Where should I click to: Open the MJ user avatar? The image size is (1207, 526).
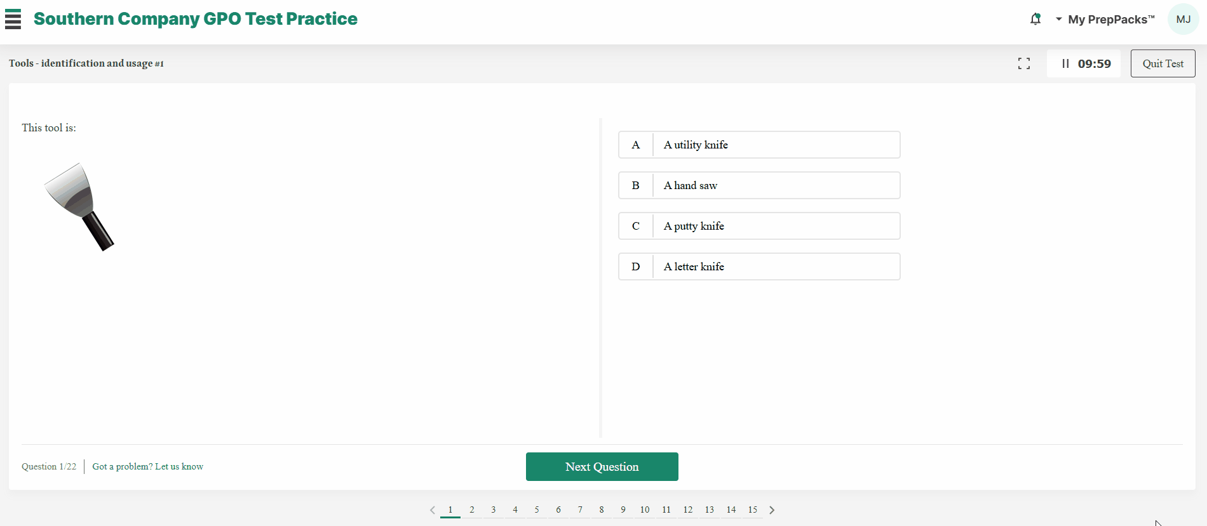point(1183,19)
